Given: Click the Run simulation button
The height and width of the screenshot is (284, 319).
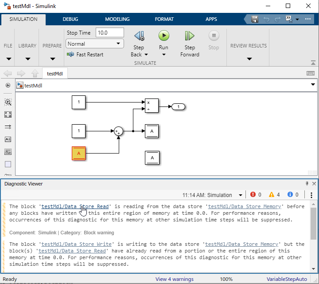Looking at the screenshot, I should click(163, 36).
